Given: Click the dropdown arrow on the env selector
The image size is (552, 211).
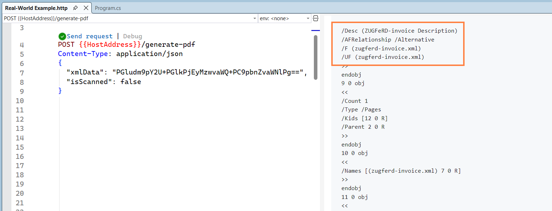Looking at the screenshot, I should coord(307,18).
